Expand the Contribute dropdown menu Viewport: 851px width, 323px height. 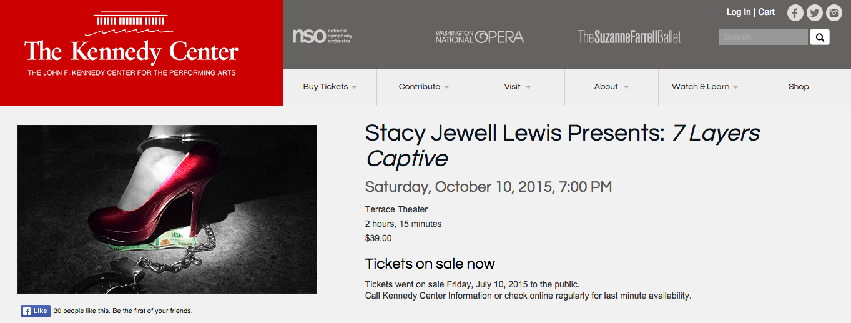424,87
